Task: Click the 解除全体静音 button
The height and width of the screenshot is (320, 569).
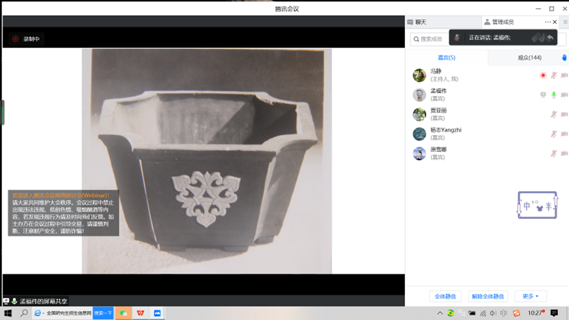Action: click(x=487, y=296)
